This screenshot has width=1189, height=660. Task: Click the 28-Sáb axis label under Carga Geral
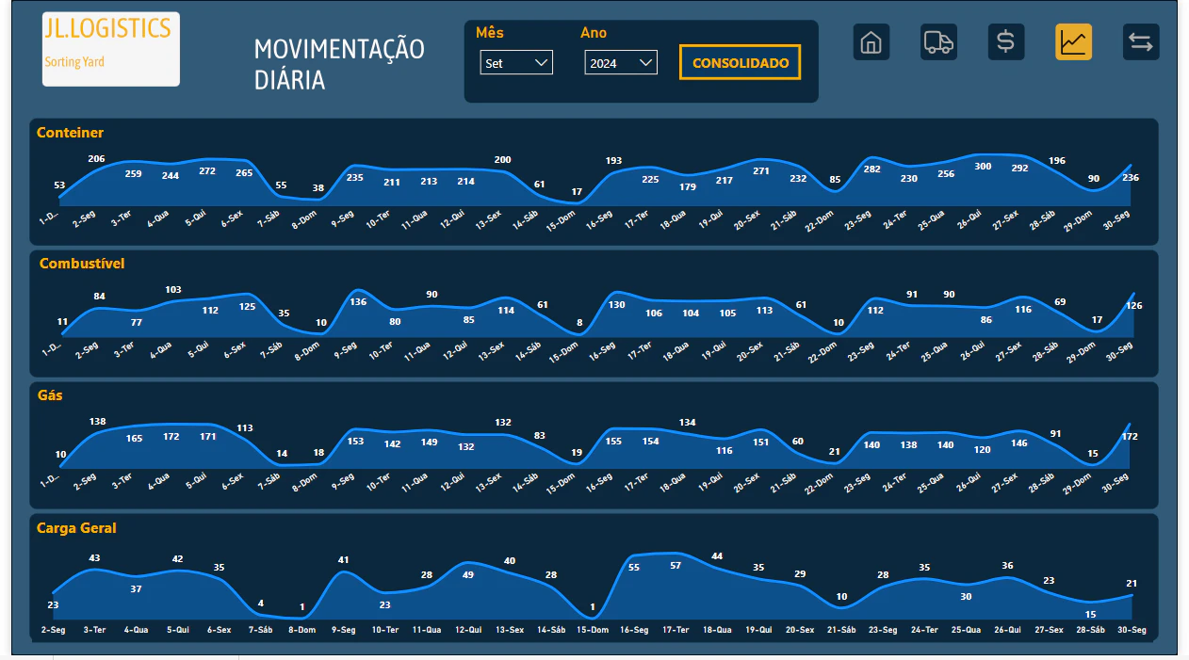coord(1090,630)
